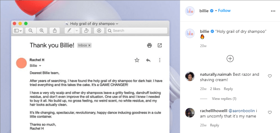Click the Share icon in Preview toolbar
This screenshot has width=280, height=133.
coord(55,30)
